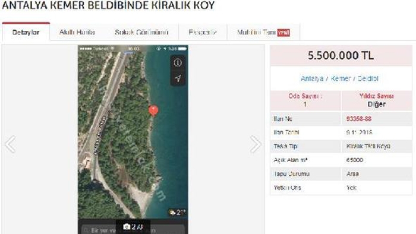Show the next photo with right arrow
The image size is (416, 234).
coord(256,144)
